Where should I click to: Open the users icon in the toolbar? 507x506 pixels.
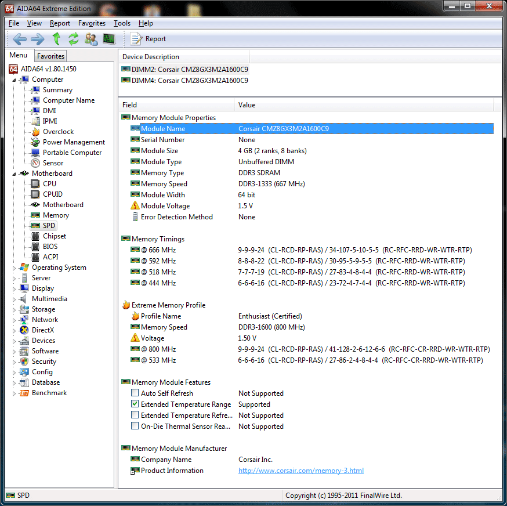coord(91,39)
